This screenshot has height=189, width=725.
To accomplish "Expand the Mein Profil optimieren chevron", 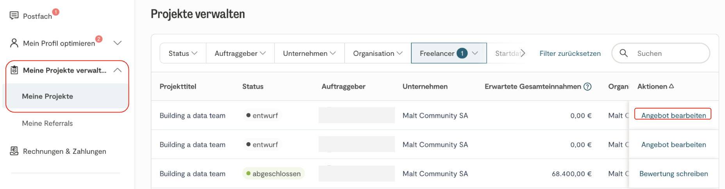I will click(x=118, y=43).
